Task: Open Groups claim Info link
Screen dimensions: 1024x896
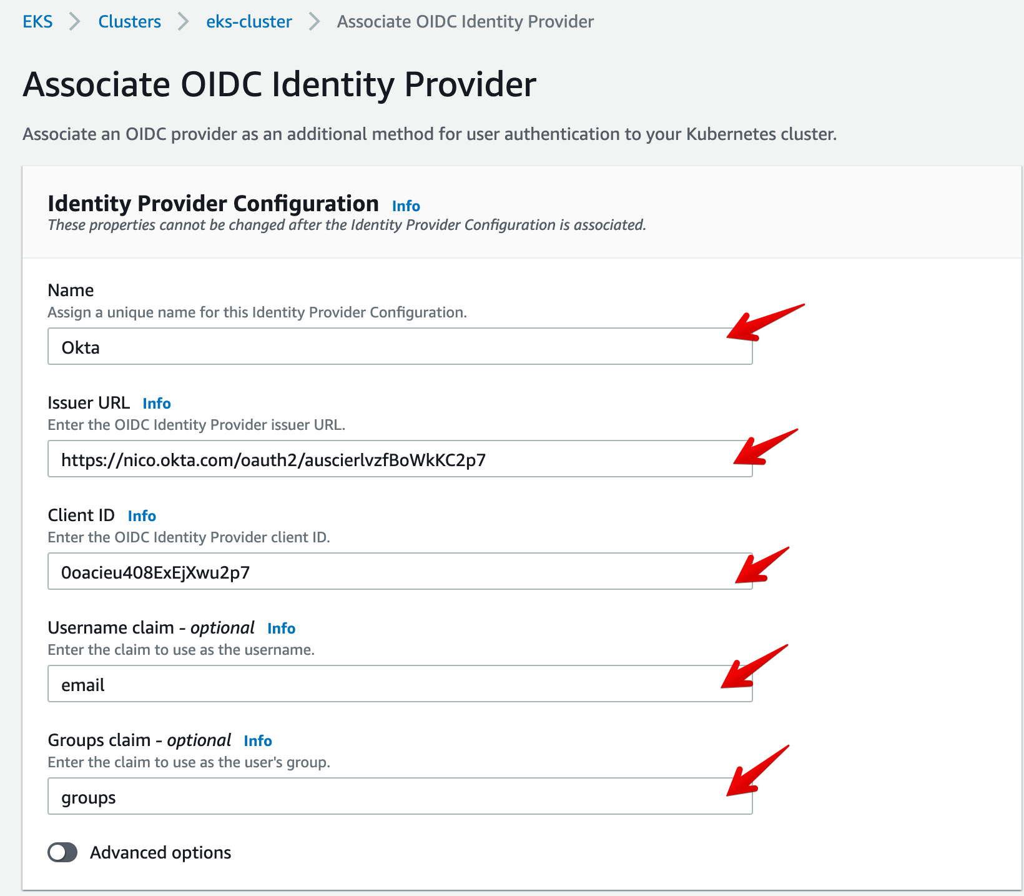Action: pyautogui.click(x=257, y=741)
